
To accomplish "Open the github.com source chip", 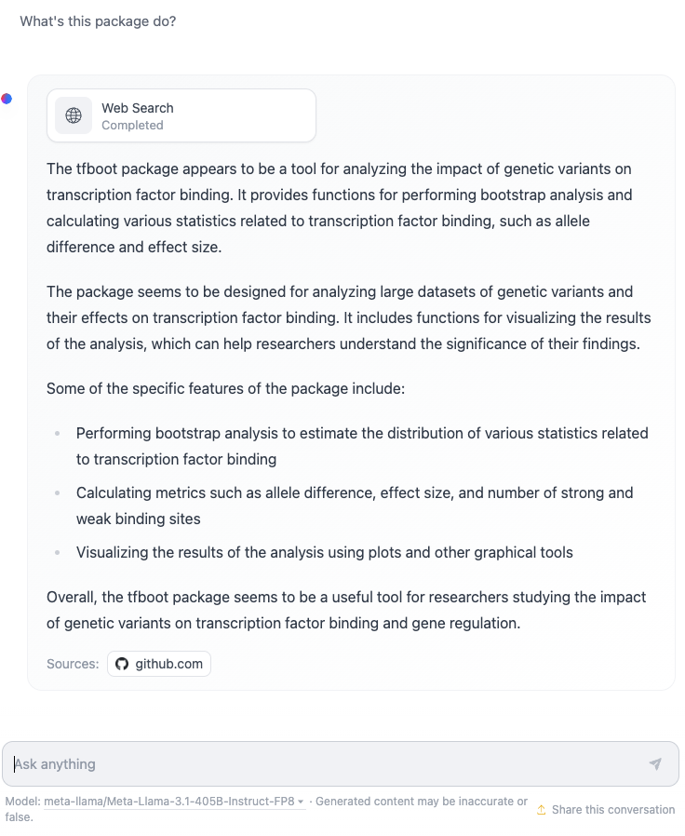I will pos(159,664).
